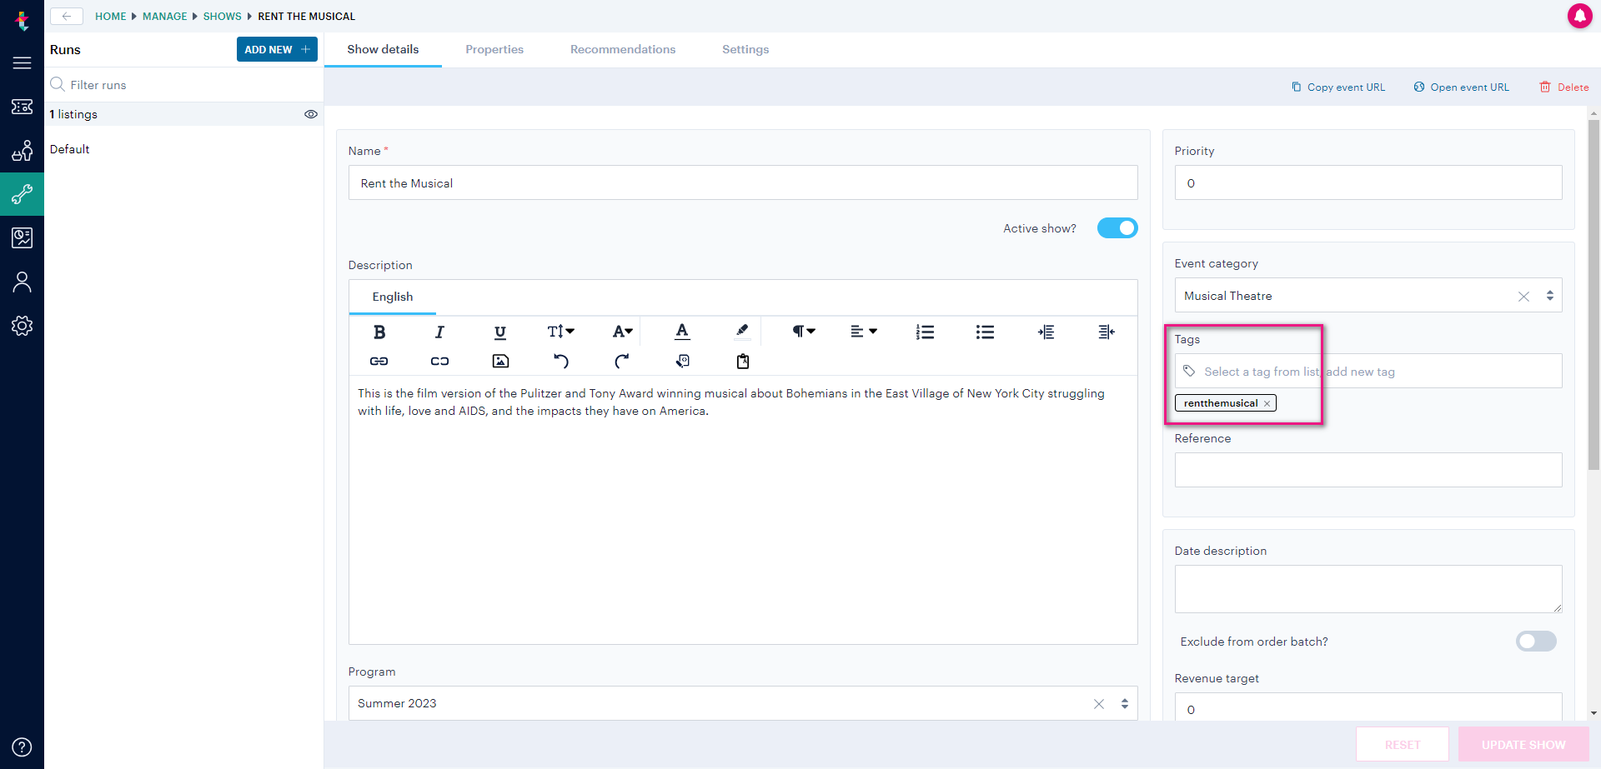Open the reports chart sidebar icon
Viewport: 1601px width, 769px height.
pos(23,238)
